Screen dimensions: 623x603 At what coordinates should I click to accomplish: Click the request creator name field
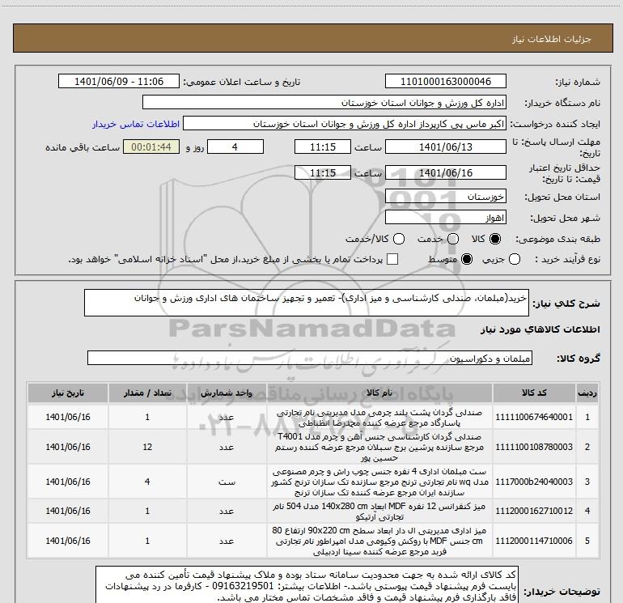345,124
